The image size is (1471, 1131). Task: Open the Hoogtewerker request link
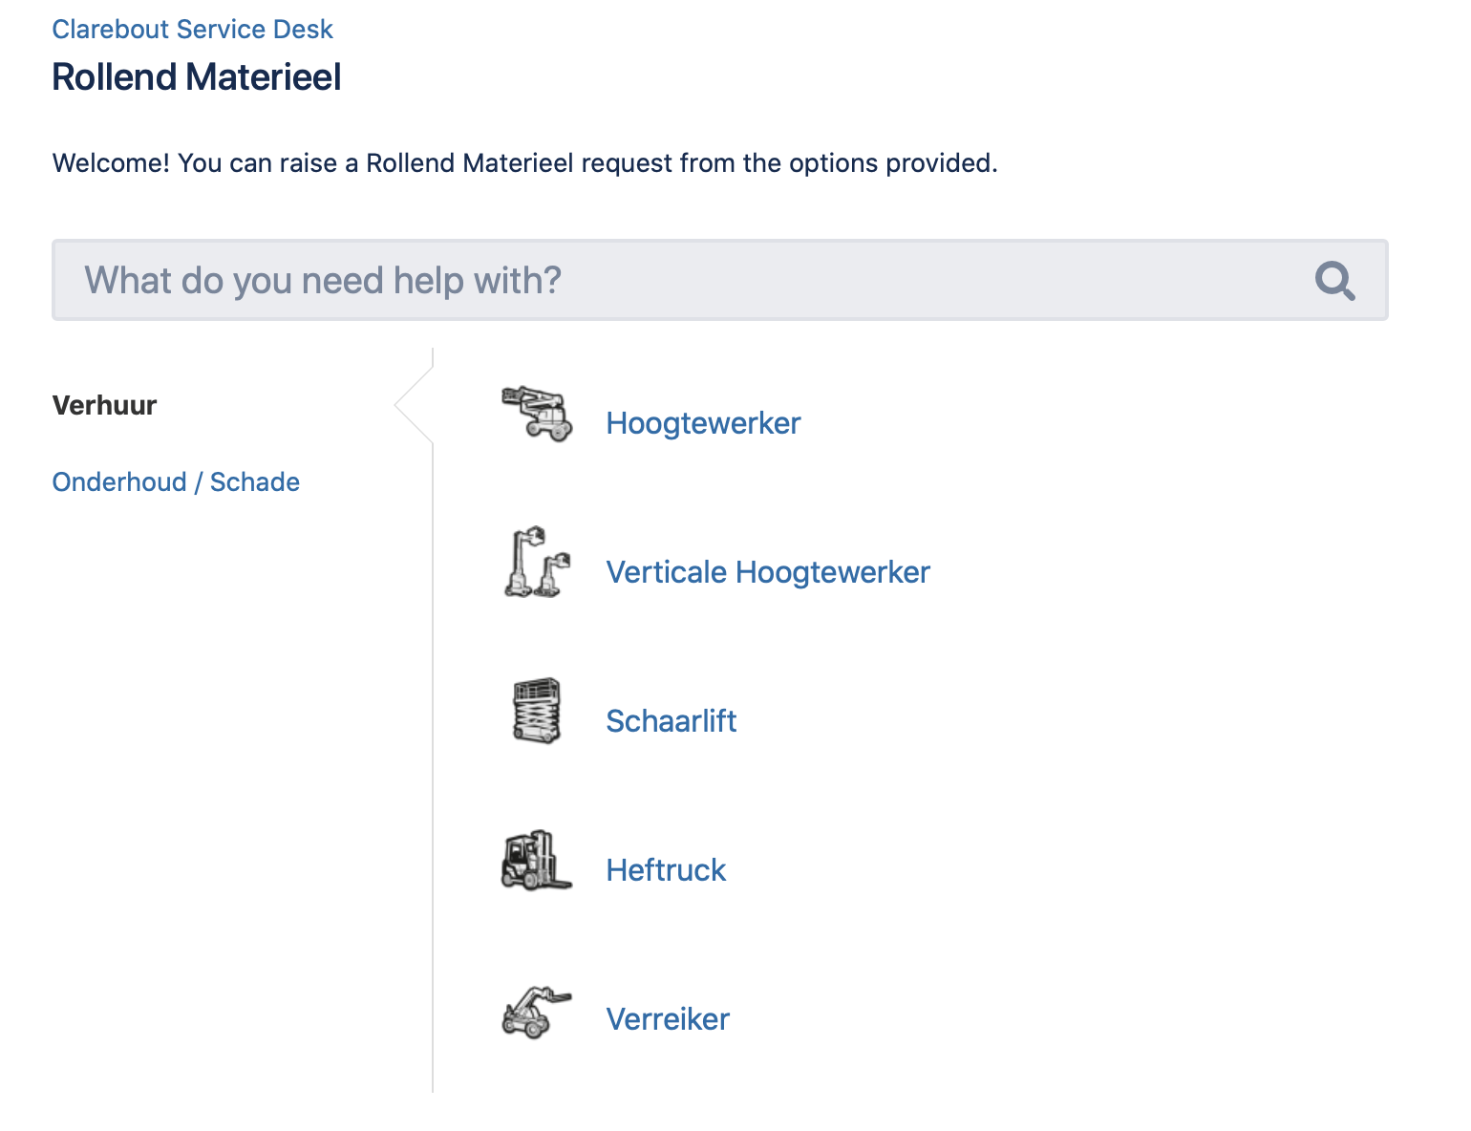[703, 423]
